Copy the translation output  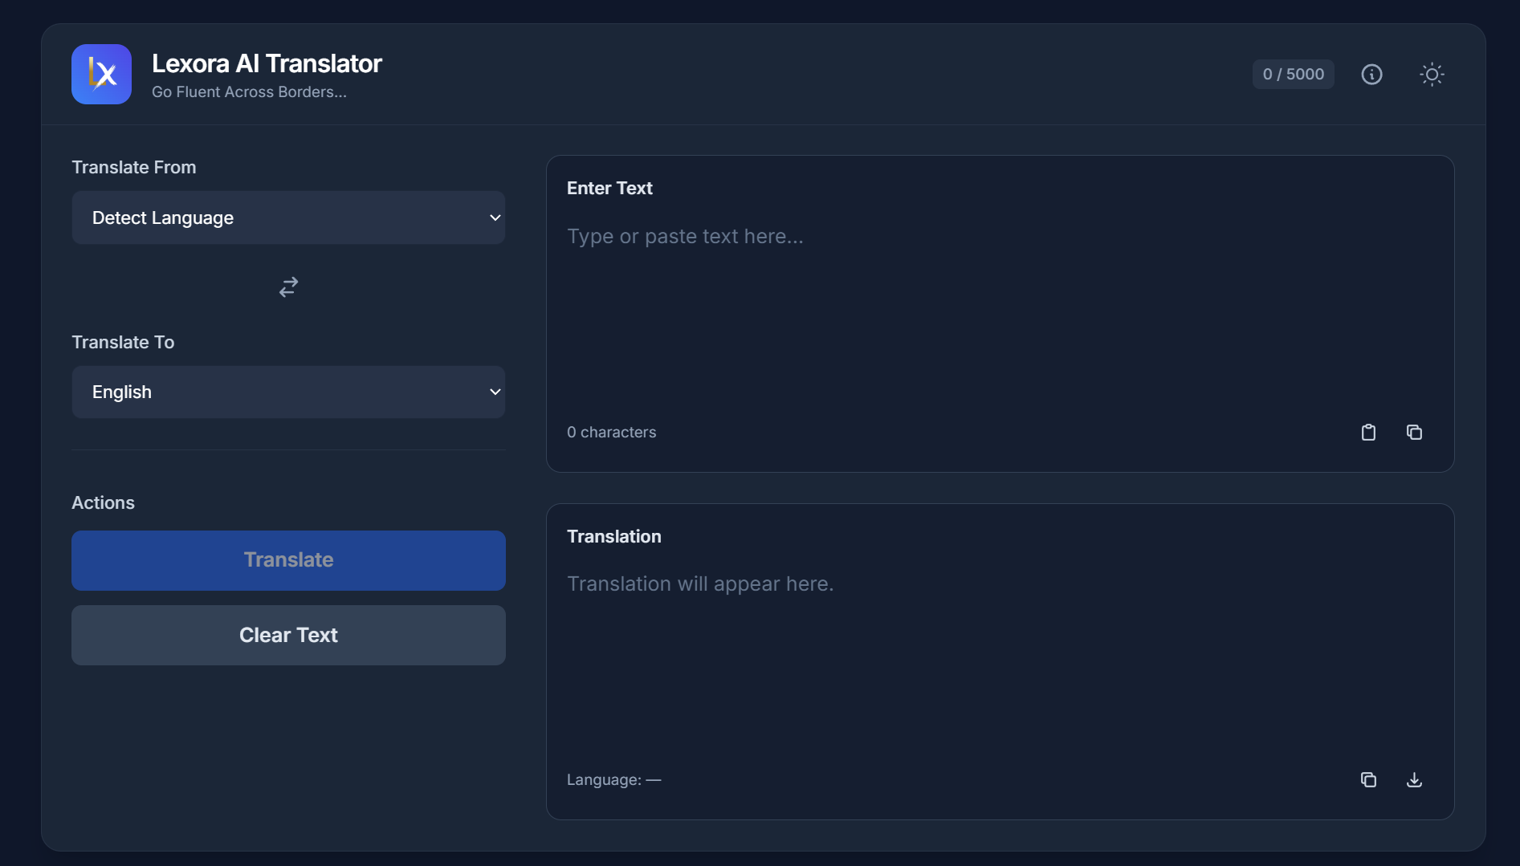click(x=1368, y=780)
